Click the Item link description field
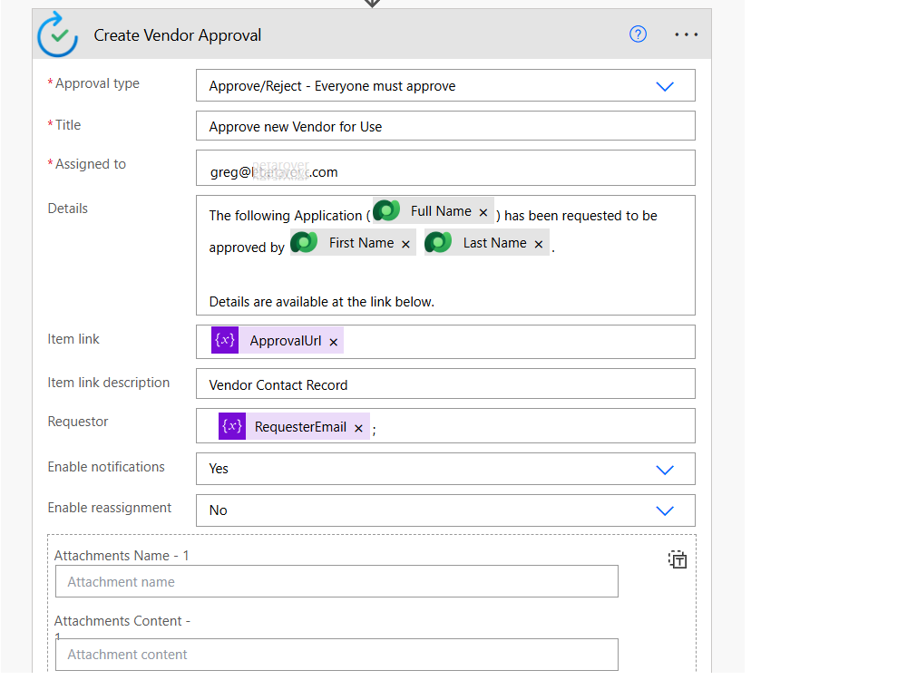The height and width of the screenshot is (680, 907). click(x=444, y=384)
